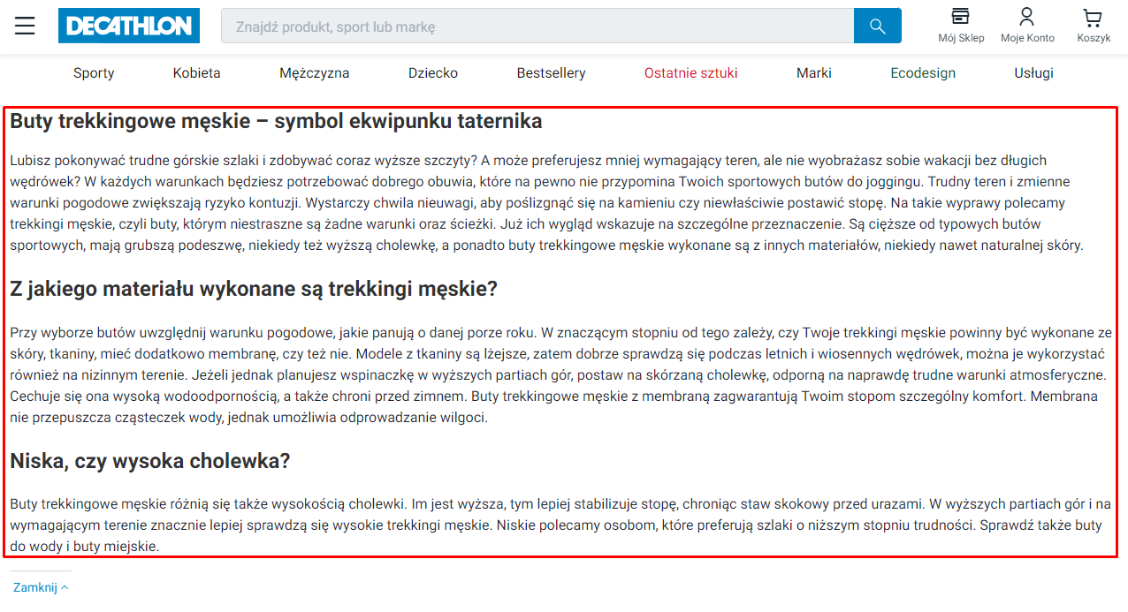
Task: Click the Decathlon logo
Action: click(129, 26)
